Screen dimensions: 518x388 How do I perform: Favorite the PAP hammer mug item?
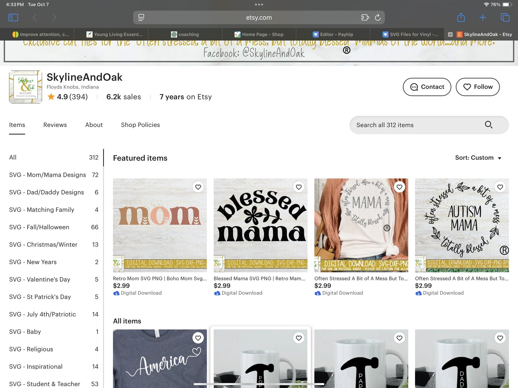[400, 338]
